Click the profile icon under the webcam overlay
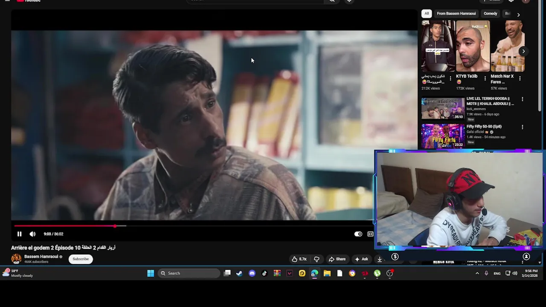This screenshot has width=546, height=307. point(526,257)
